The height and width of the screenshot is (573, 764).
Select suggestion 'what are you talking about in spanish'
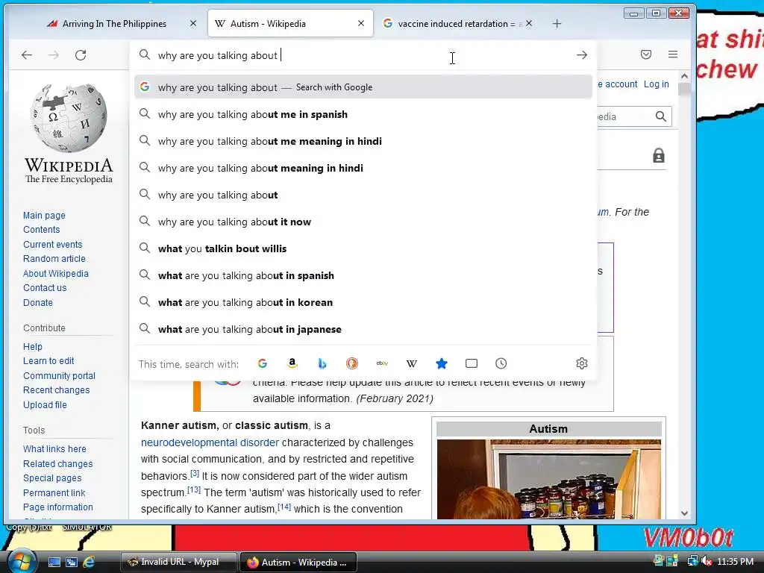click(363, 275)
